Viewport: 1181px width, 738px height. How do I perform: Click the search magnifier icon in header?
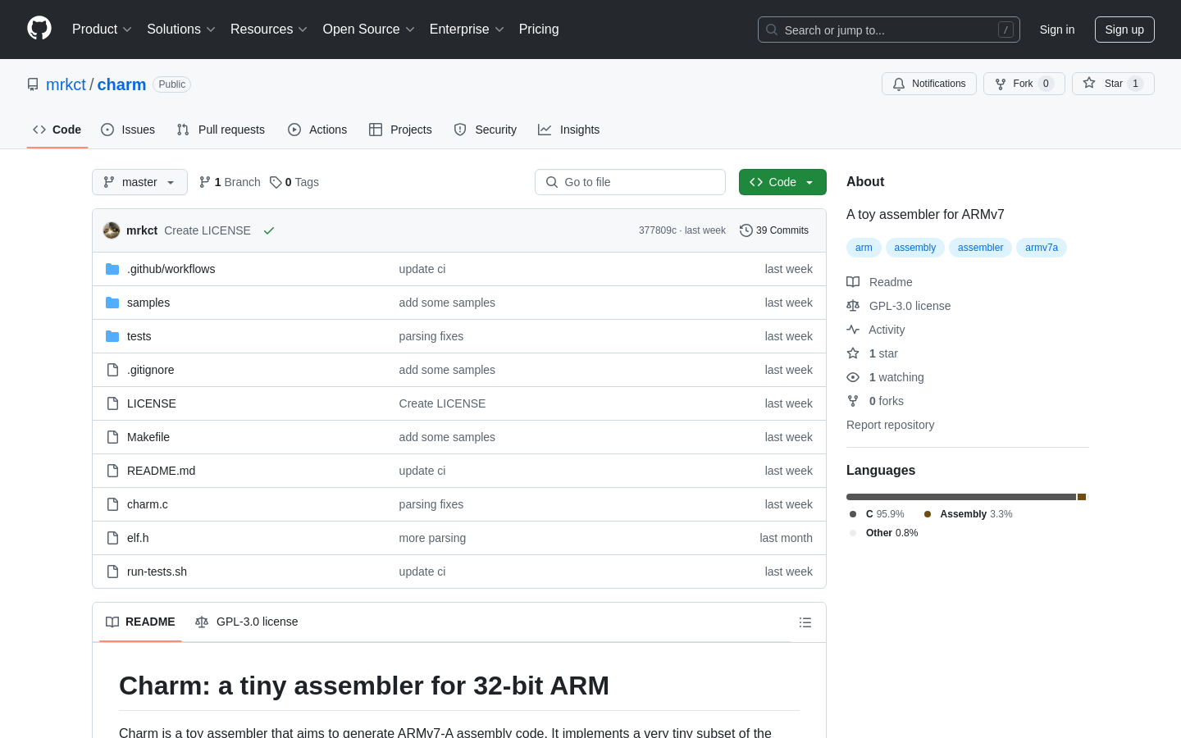[x=772, y=30]
